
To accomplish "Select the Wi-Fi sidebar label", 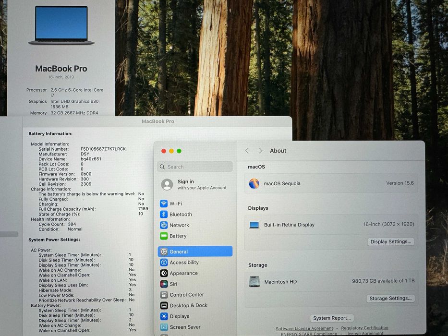I will pos(176,204).
